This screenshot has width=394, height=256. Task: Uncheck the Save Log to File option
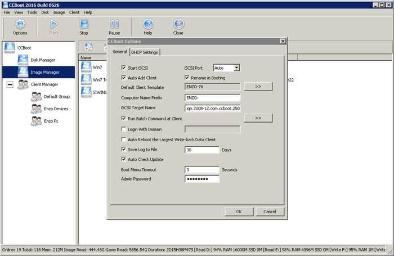124,150
